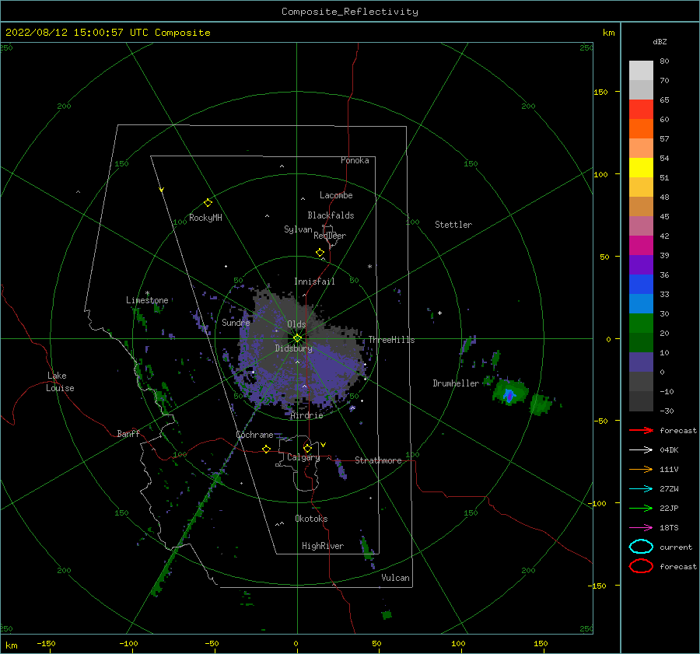
Task: Click the yellow radar-site diamond between Olds and Didsbury
Action: click(x=297, y=338)
